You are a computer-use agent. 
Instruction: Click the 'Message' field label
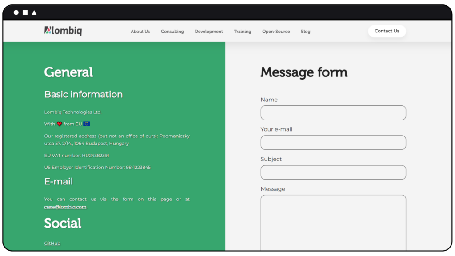click(x=273, y=189)
